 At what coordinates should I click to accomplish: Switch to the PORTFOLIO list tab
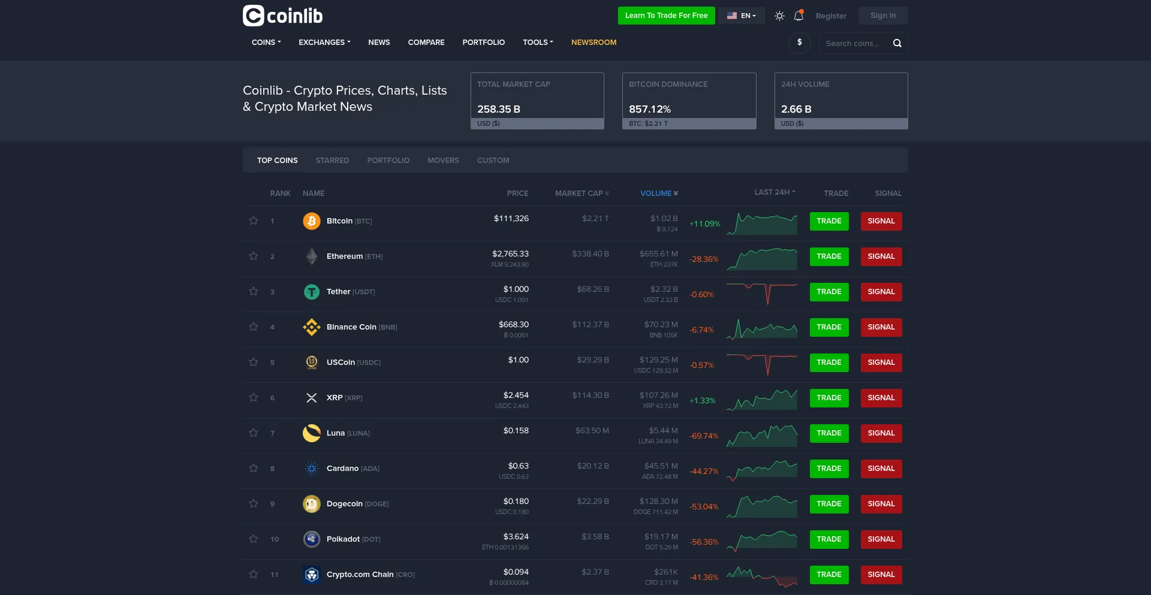[x=388, y=161]
